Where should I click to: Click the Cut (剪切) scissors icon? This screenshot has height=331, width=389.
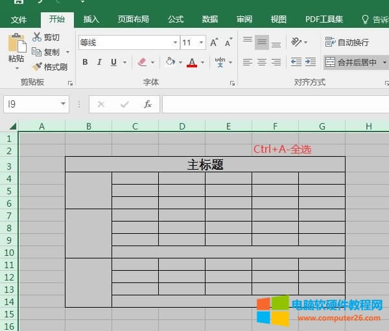pos(37,37)
